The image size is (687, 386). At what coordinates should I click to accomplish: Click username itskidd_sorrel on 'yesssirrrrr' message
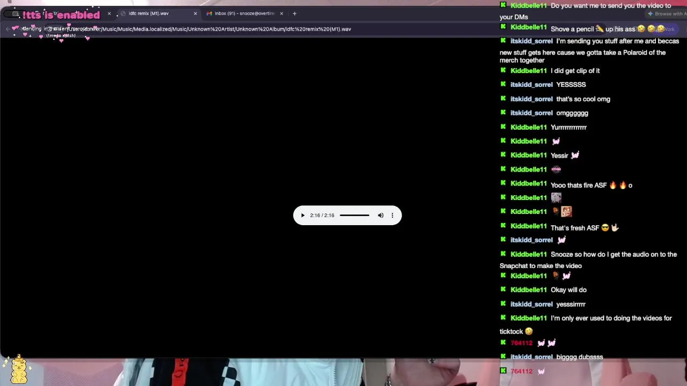pos(531,304)
